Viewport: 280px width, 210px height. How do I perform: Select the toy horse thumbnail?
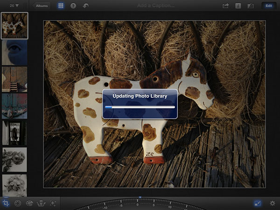point(14,26)
